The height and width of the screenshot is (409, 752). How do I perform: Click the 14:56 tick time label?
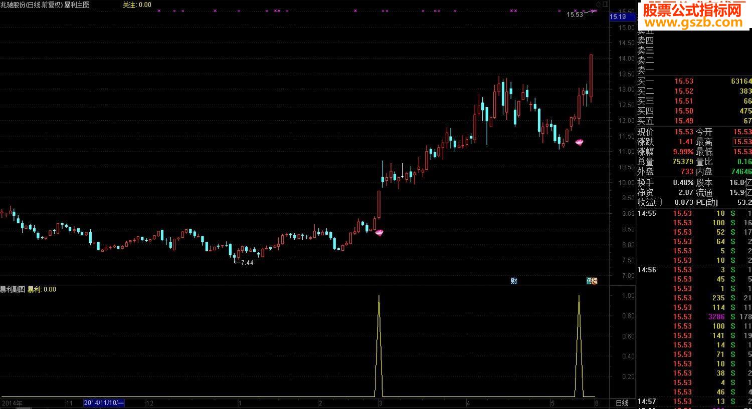(647, 270)
